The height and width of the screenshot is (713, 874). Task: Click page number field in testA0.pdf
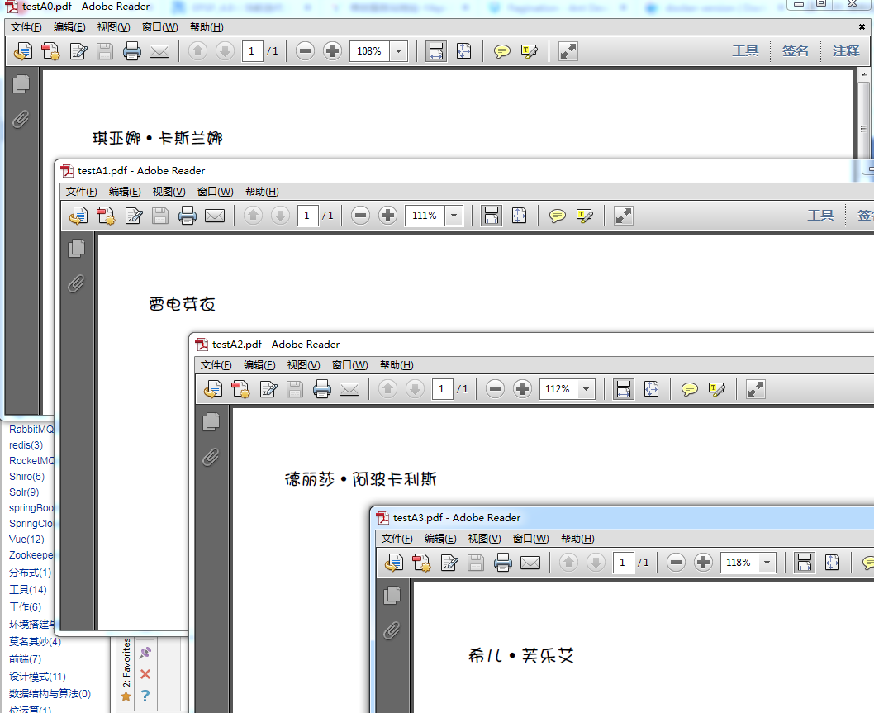click(253, 51)
